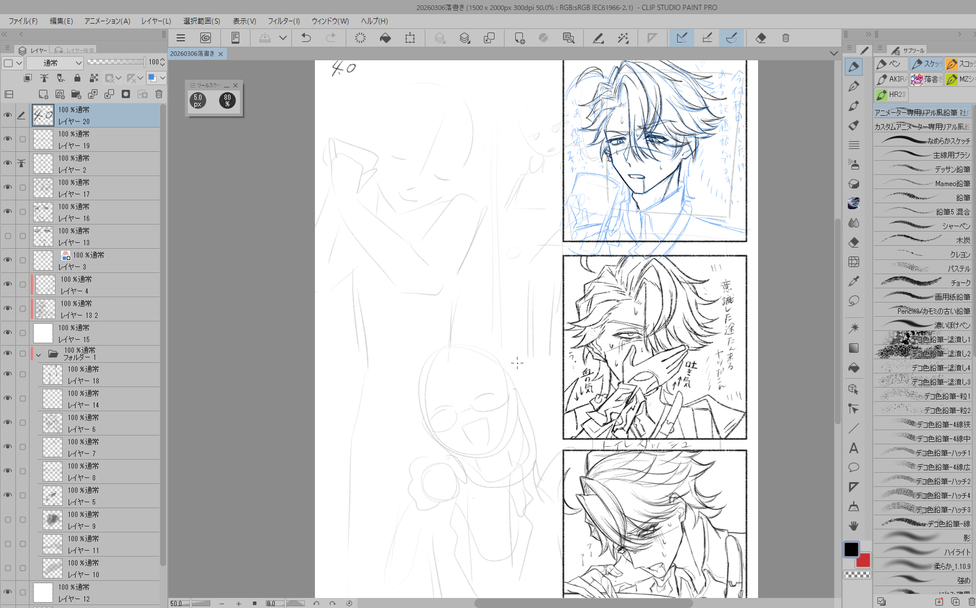
Task: Show the hidden レイヤー 13 layer
Action: [8, 236]
